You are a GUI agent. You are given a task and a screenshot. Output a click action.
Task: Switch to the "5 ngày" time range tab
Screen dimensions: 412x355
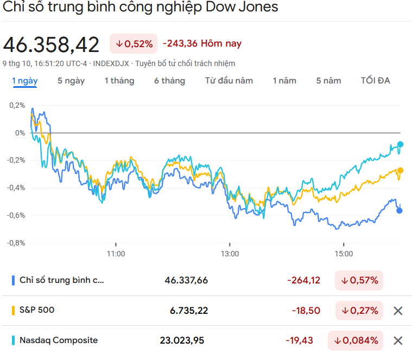click(71, 81)
